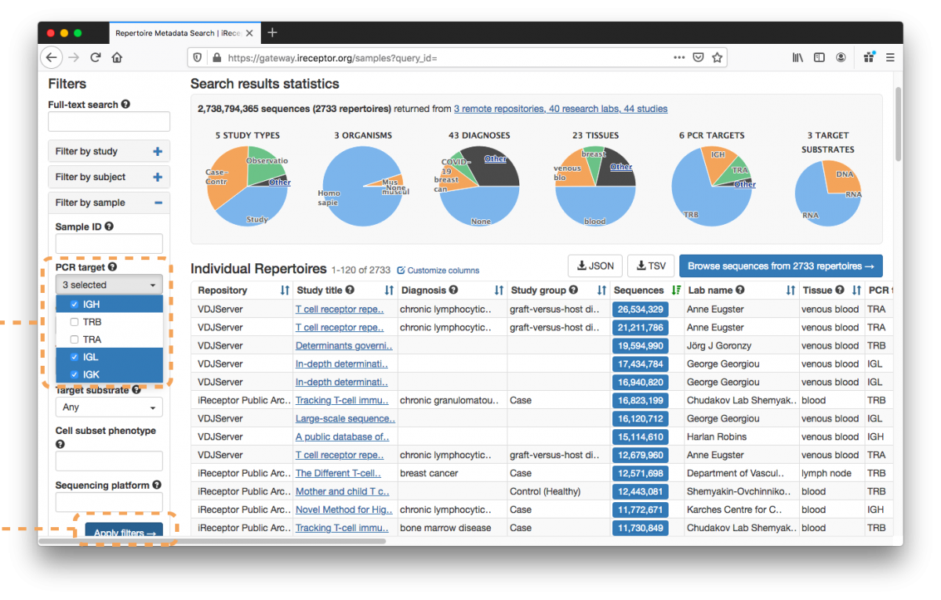Viewport: 941px width, 600px height.
Task: Open the PCR target '3 selected' dropdown
Action: pos(109,285)
